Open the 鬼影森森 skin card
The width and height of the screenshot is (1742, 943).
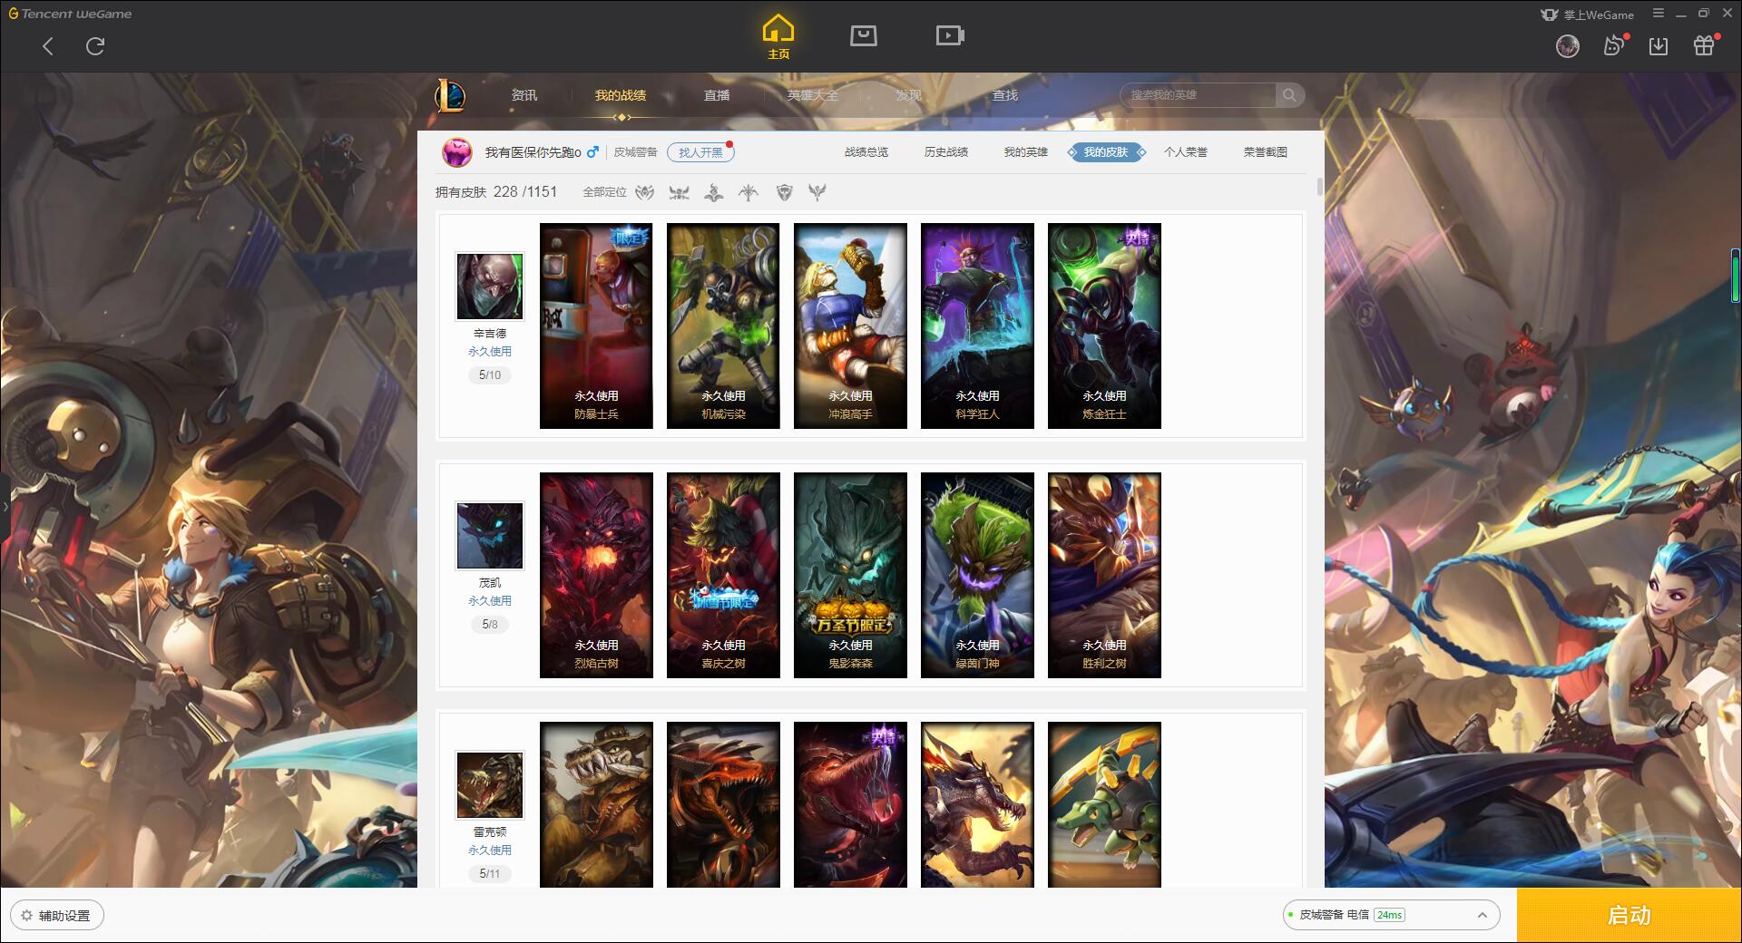[850, 575]
